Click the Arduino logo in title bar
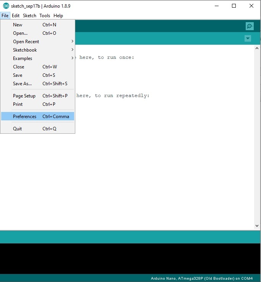 6,6
